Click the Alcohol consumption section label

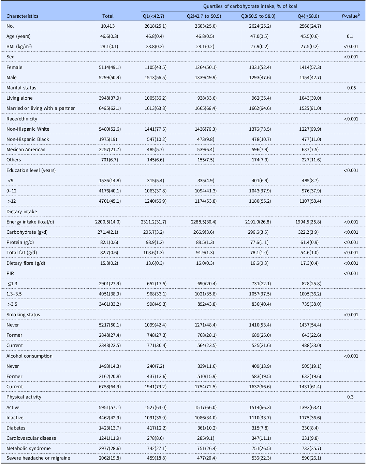29,356
